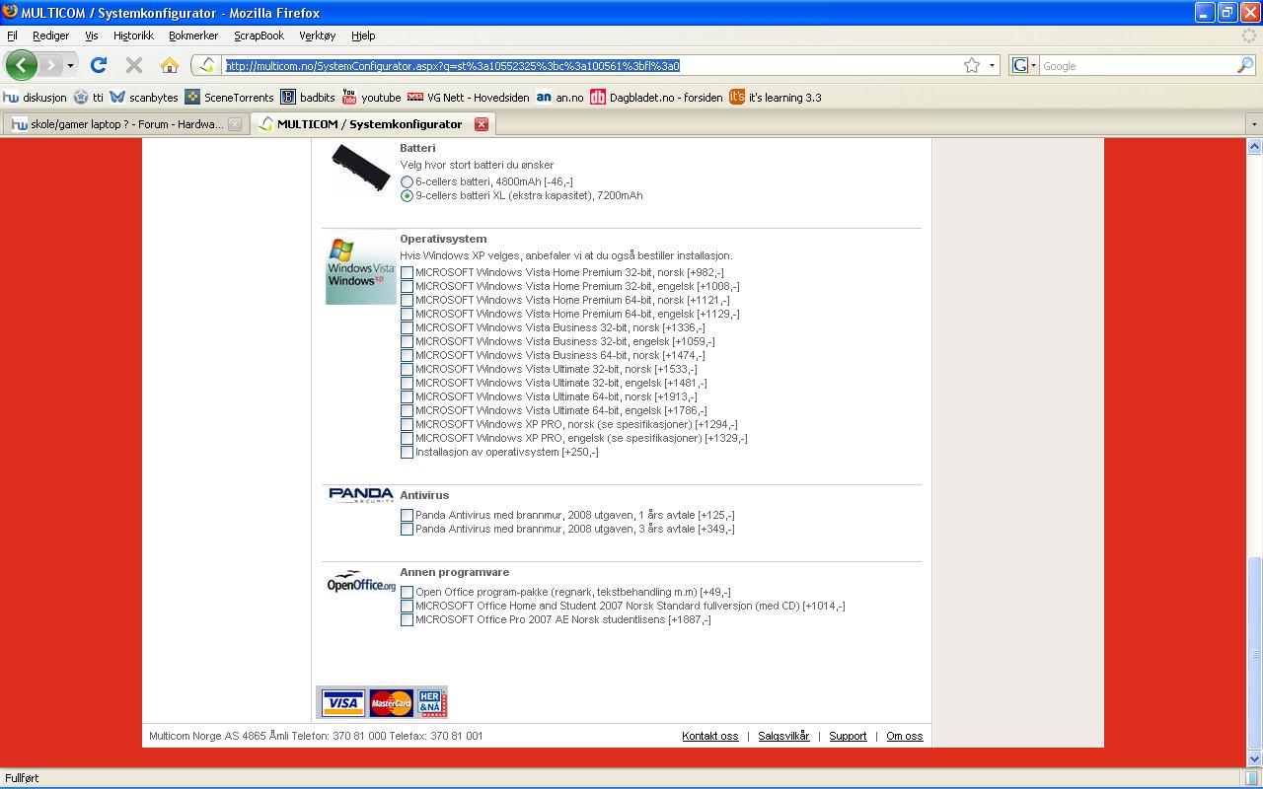This screenshot has width=1263, height=789.
Task: Check Vista Ultimate 32-bit engelsk
Action: 407,384
